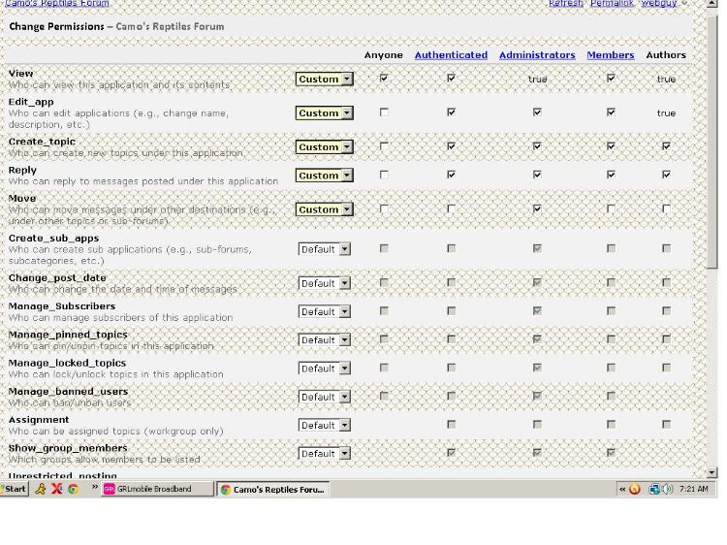The width and height of the screenshot is (727, 545).
Task: Click the red X quick launch icon
Action: click(56, 489)
